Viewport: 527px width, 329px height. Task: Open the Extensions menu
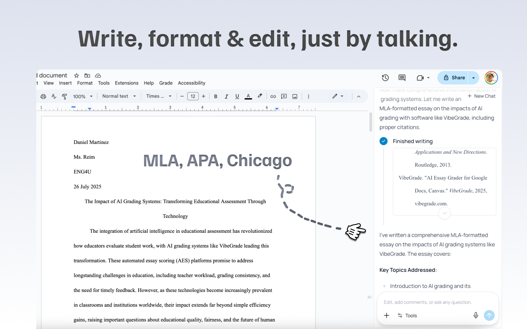pos(126,83)
